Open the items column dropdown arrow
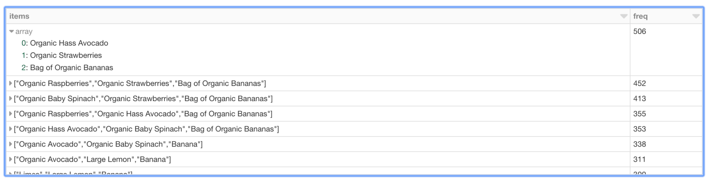This screenshot has height=180, width=709. pyautogui.click(x=623, y=16)
